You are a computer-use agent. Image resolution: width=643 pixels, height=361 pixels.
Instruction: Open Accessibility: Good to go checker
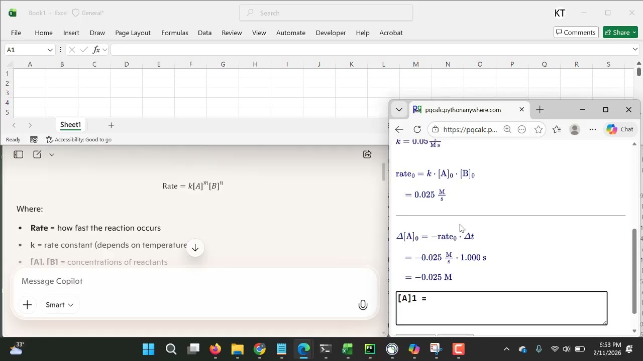(78, 139)
